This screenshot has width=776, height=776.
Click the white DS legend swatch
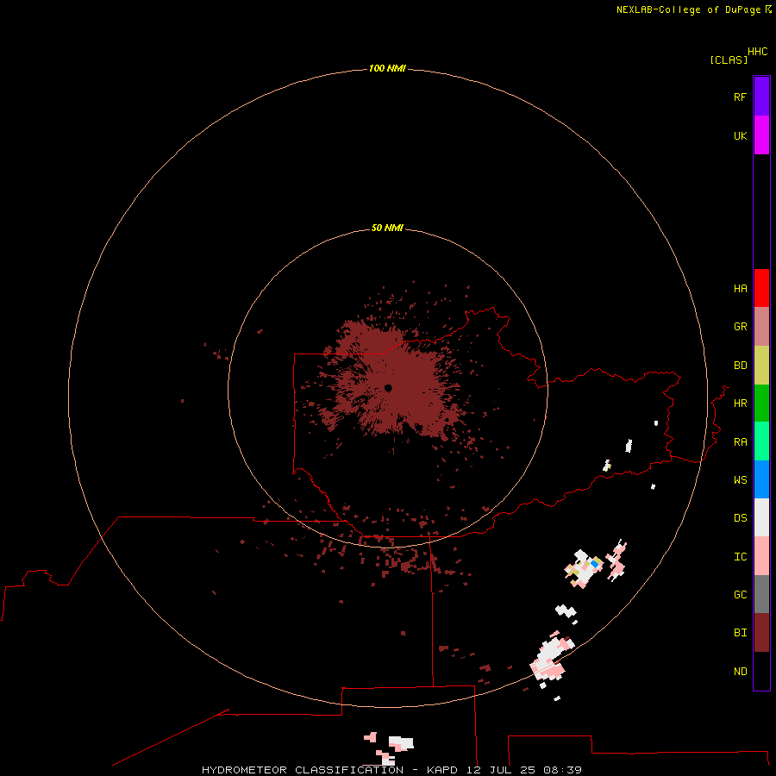click(x=761, y=517)
